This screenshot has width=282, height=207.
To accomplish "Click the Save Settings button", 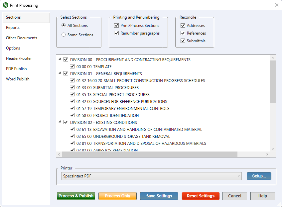I will point(159,196).
